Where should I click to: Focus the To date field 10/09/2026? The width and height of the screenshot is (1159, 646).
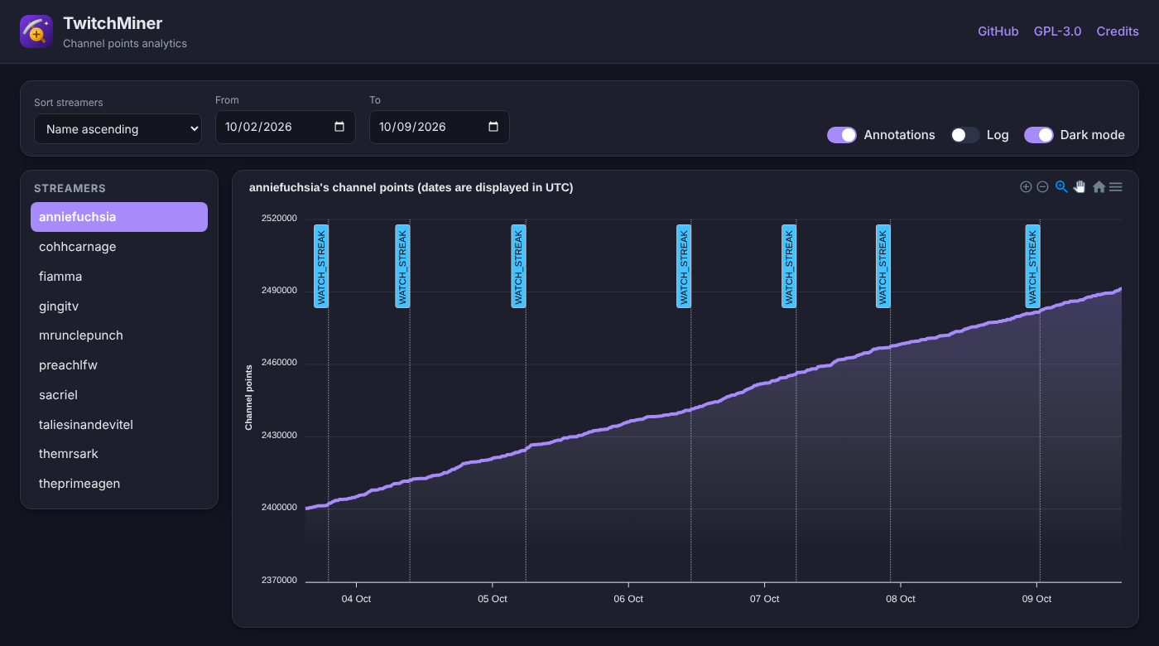(440, 127)
